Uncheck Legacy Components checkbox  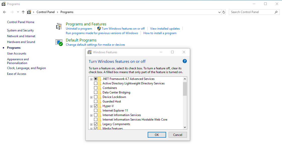pyautogui.click(x=96, y=124)
